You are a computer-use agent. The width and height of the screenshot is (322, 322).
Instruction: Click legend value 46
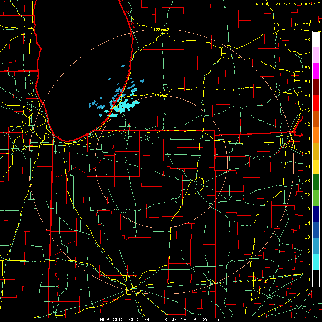(x=307, y=110)
